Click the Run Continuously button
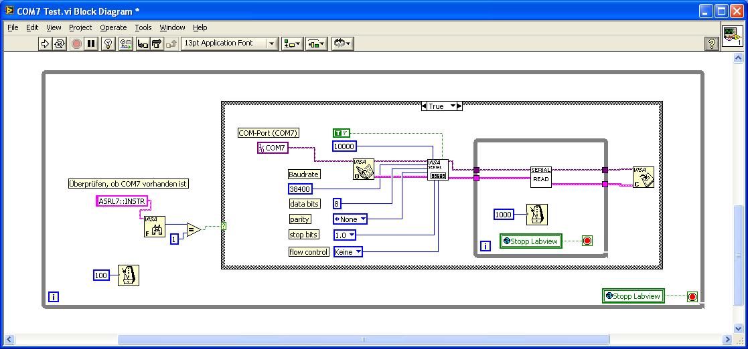 [x=59, y=44]
